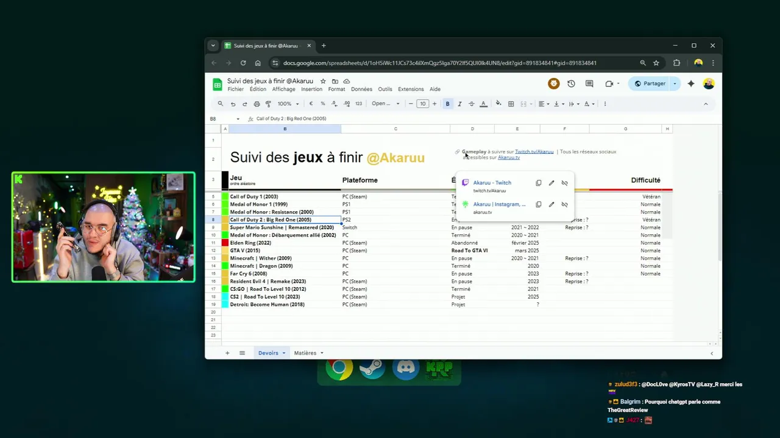Open version history

571,84
